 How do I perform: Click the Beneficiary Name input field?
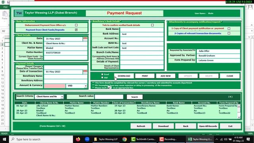click(x=65, y=77)
